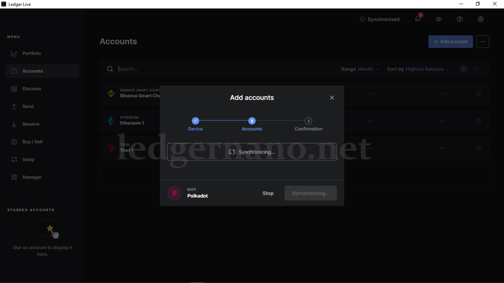Star the Tron 1 account
Image resolution: width=504 pixels, height=283 pixels.
click(x=479, y=148)
